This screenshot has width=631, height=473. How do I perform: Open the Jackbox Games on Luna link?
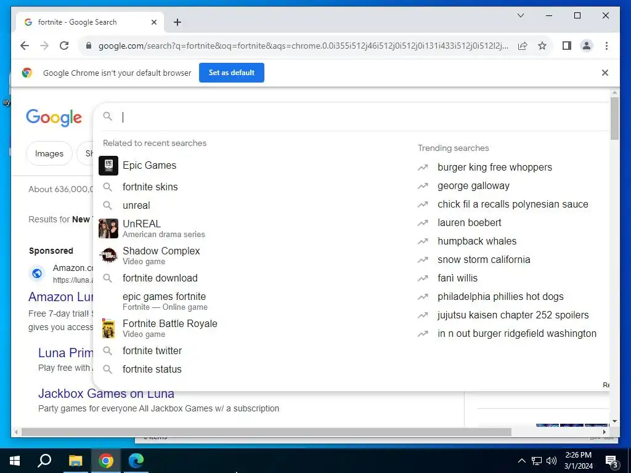point(106,394)
